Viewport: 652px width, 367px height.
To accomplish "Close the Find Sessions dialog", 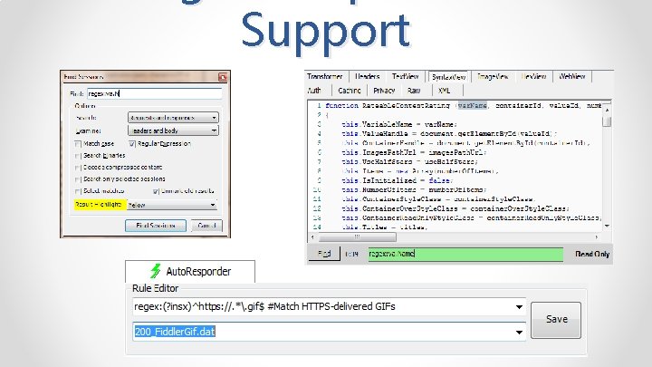I will 223,77.
